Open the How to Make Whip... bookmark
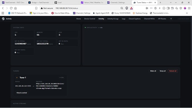The width and height of the screenshot is (192, 108). [61, 13]
